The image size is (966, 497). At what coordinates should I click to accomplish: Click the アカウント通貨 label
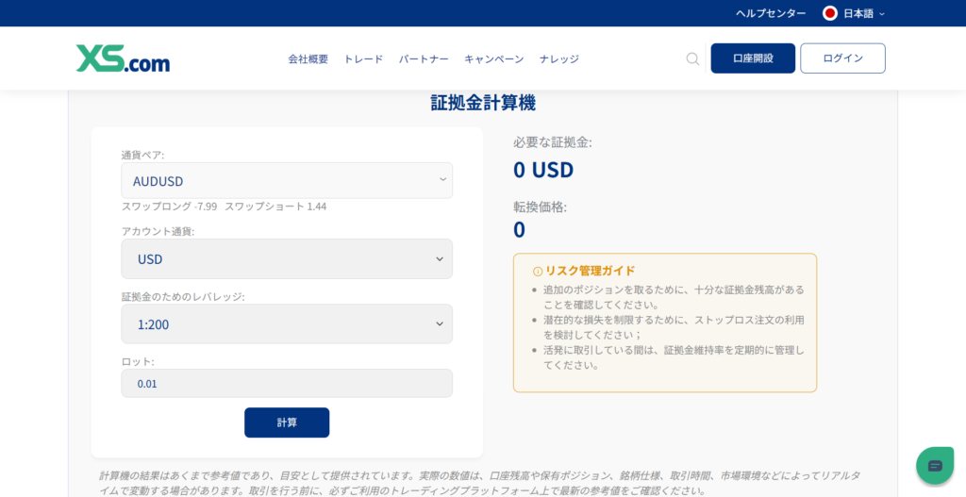click(158, 232)
